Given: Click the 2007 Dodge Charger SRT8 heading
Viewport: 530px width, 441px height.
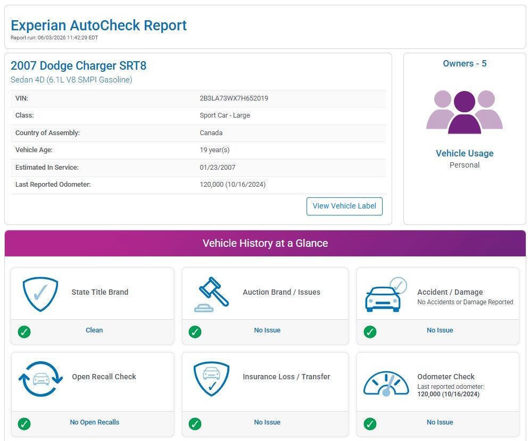Looking at the screenshot, I should tap(78, 65).
